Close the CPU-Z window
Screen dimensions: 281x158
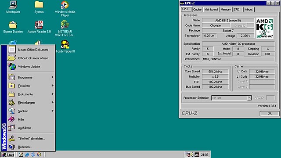coord(277,3)
